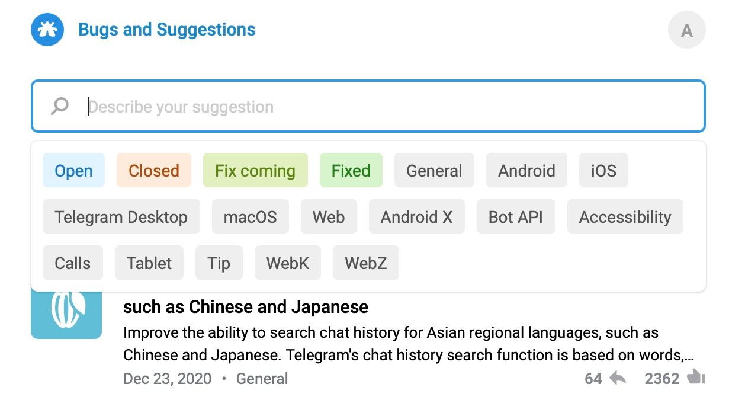Viewport: 745px width, 403px height.
Task: Open the user avatar labeled A
Action: pyautogui.click(x=687, y=30)
